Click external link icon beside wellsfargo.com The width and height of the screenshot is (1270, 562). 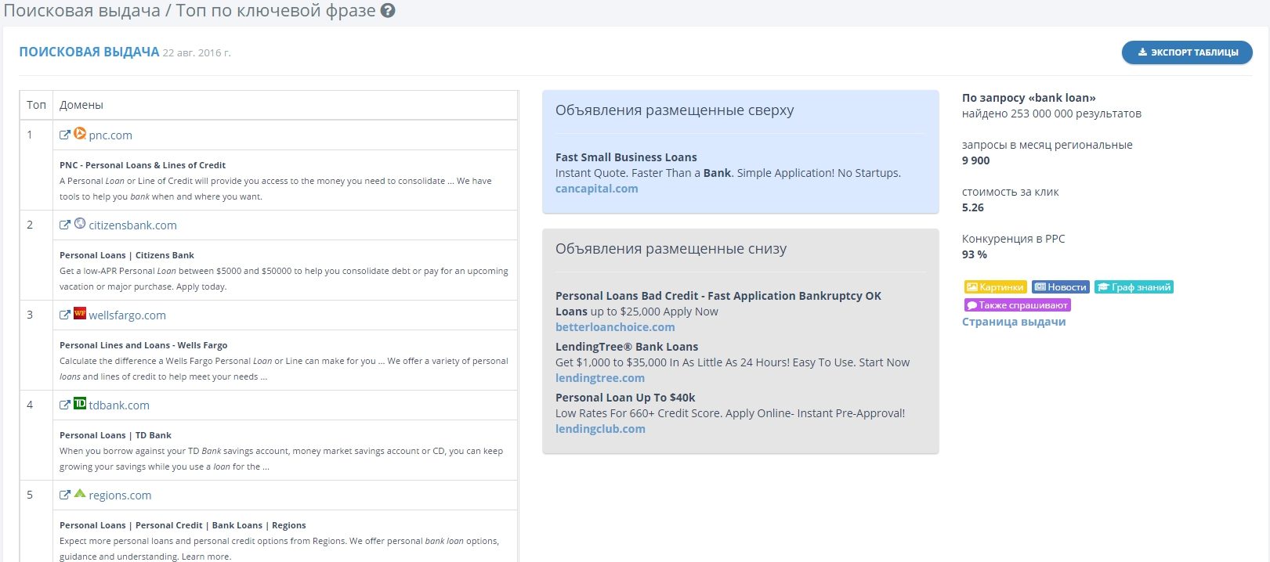(65, 315)
